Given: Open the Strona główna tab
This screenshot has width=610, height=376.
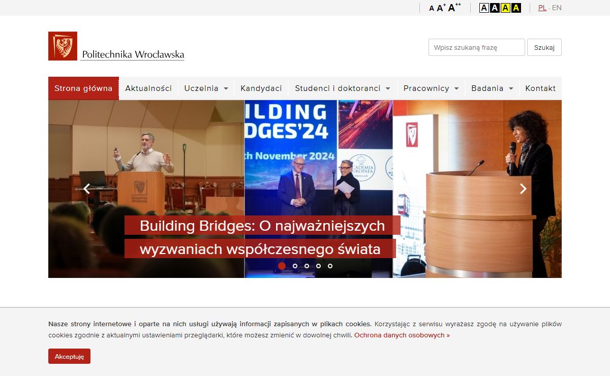Looking at the screenshot, I should (83, 88).
